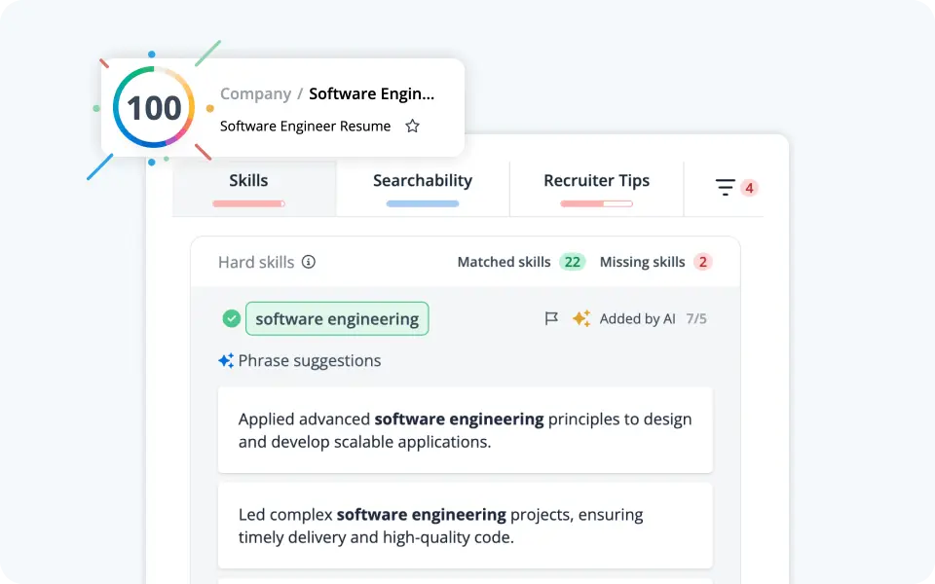Click the flag icon next to software engineering
This screenshot has width=935, height=584.
pyautogui.click(x=552, y=318)
